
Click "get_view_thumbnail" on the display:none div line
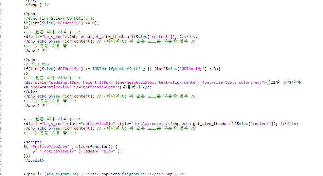point(213,124)
